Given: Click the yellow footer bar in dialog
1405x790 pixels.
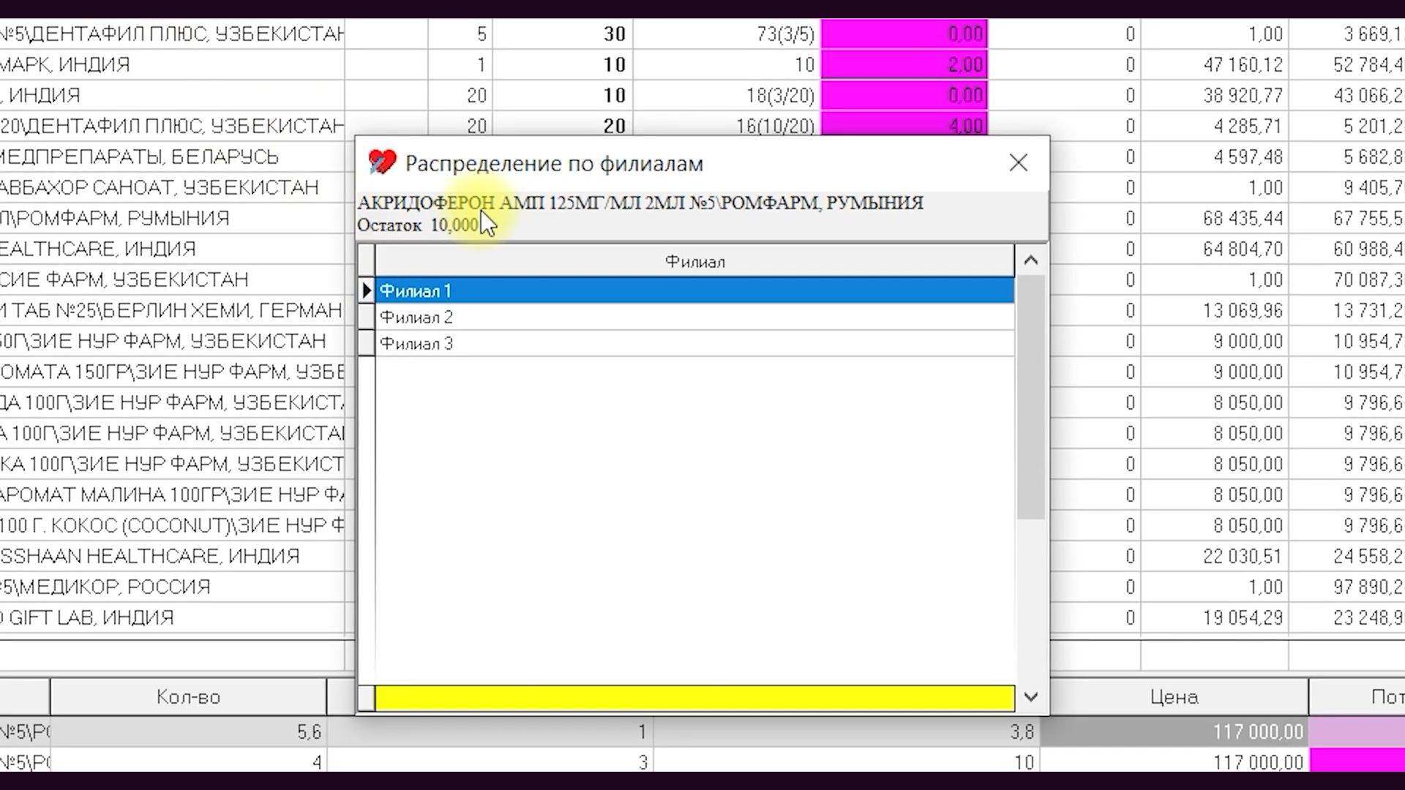Looking at the screenshot, I should tap(694, 698).
